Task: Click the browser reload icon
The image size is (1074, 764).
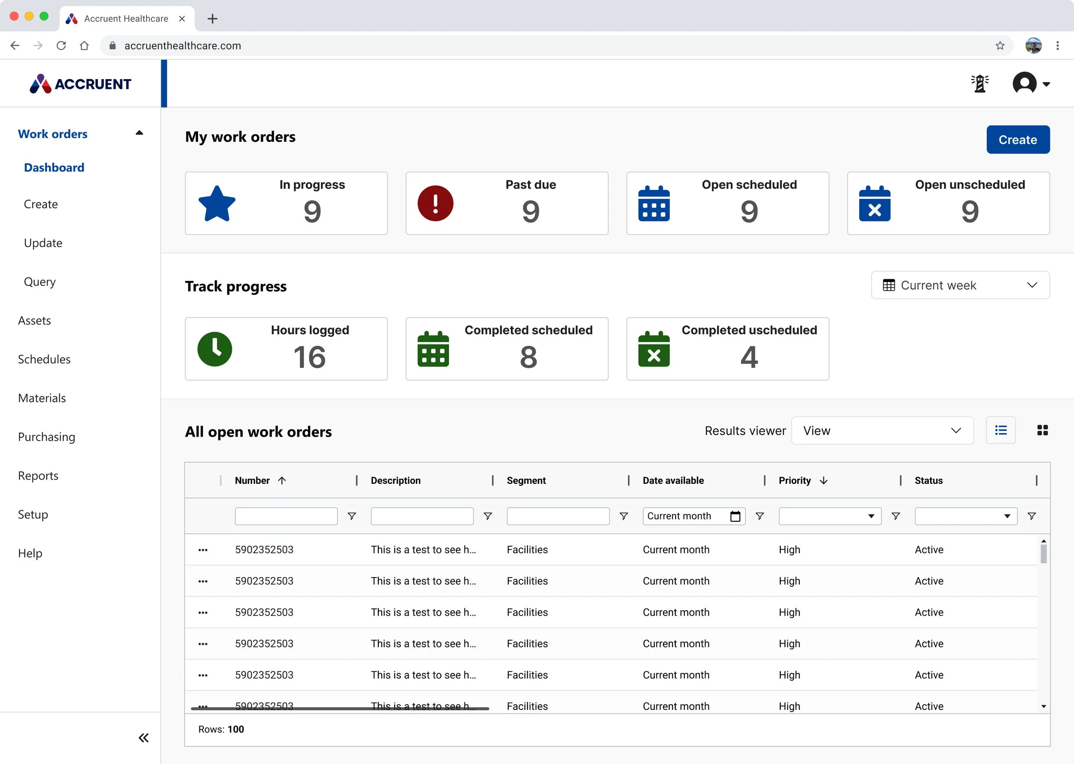Action: click(x=61, y=46)
